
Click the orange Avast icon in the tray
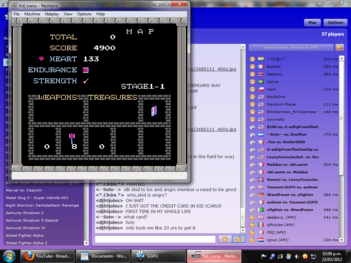305,256
